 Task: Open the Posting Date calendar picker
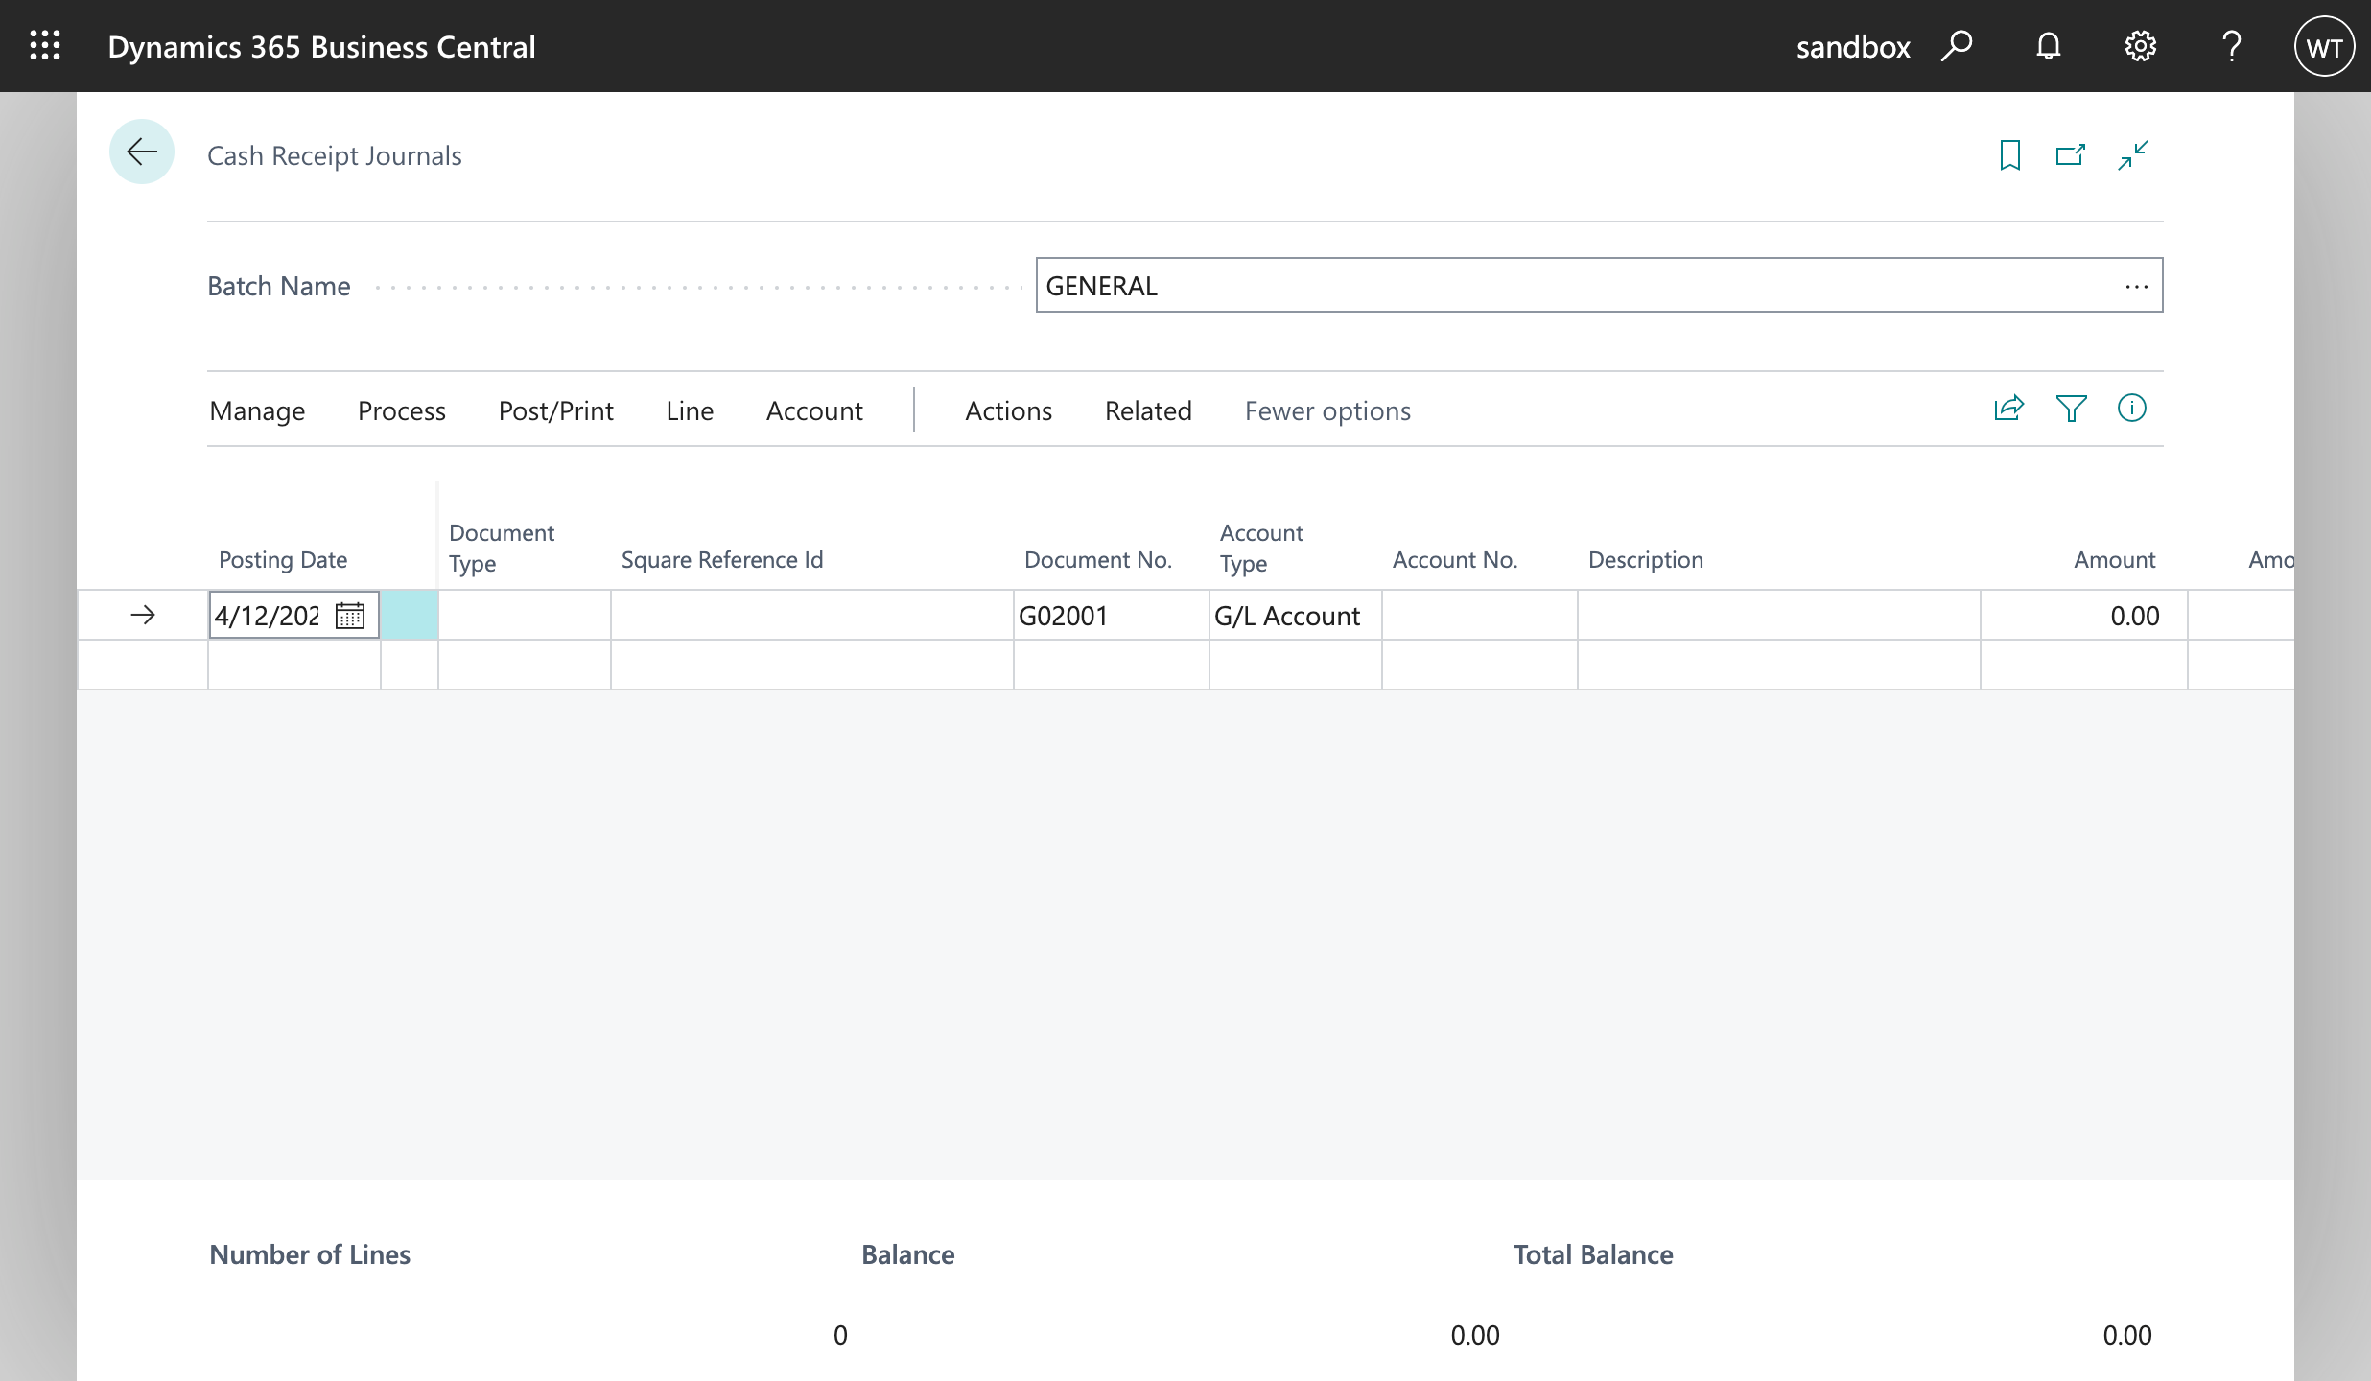point(350,616)
